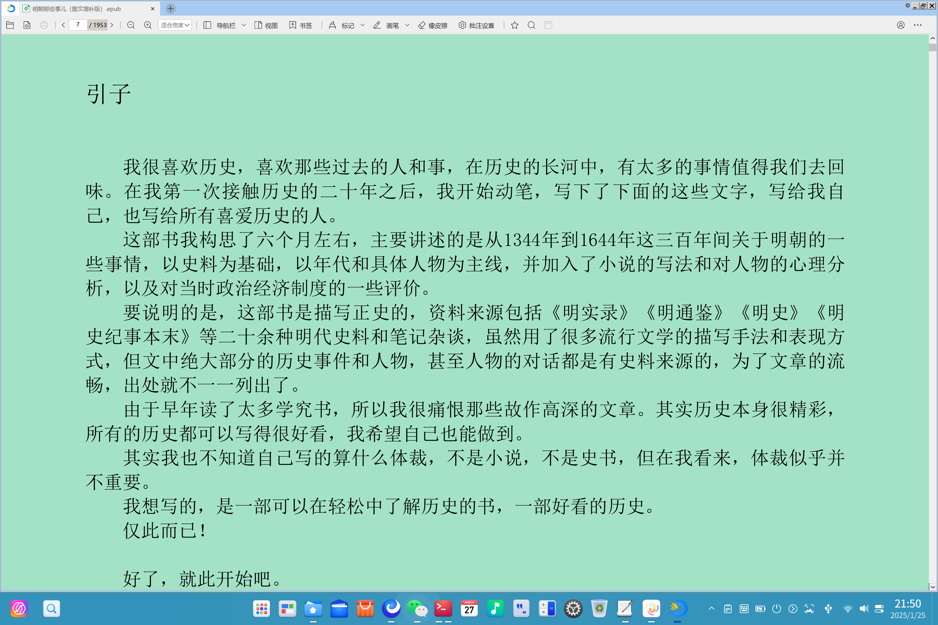Open 批注设置 annotation settings
This screenshot has height=625, width=938.
(x=476, y=25)
